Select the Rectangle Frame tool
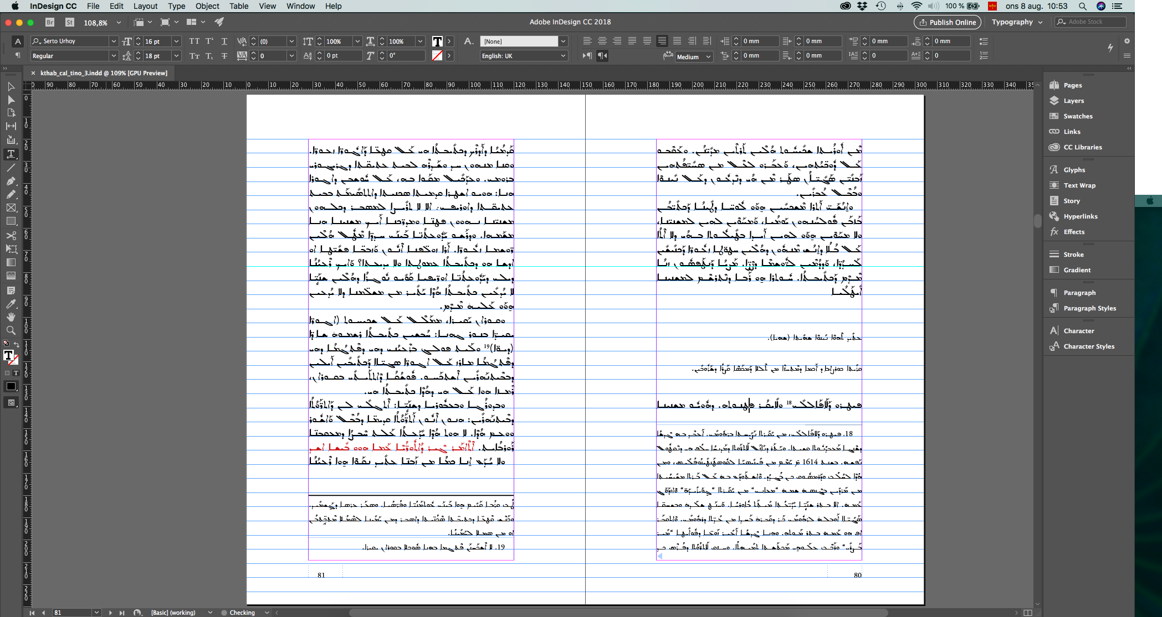The width and height of the screenshot is (1162, 617). click(x=11, y=208)
